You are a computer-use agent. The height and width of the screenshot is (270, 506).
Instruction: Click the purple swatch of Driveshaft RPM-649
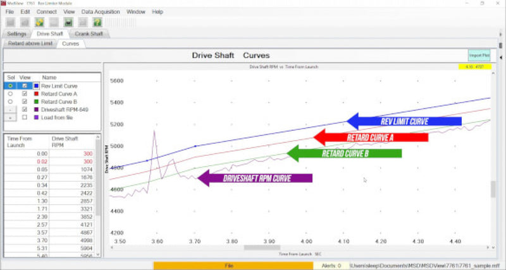[x=36, y=110]
